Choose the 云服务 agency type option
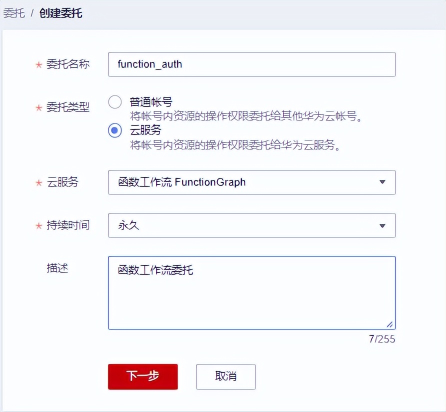The height and width of the screenshot is (412, 446). point(114,130)
